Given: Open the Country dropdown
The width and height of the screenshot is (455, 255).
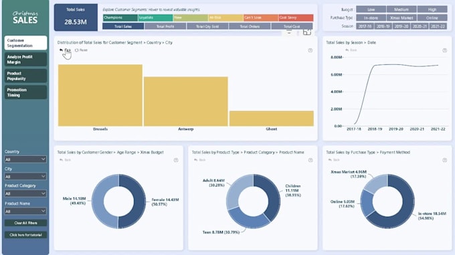Looking at the screenshot, I should click(25, 159).
